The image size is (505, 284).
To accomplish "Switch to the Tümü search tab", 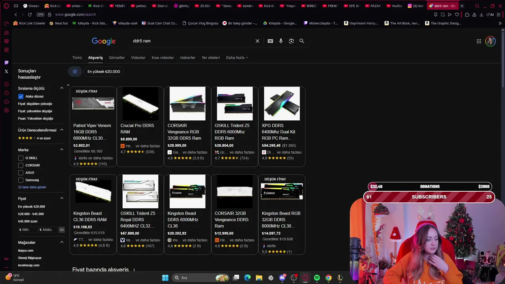I will (x=77, y=58).
